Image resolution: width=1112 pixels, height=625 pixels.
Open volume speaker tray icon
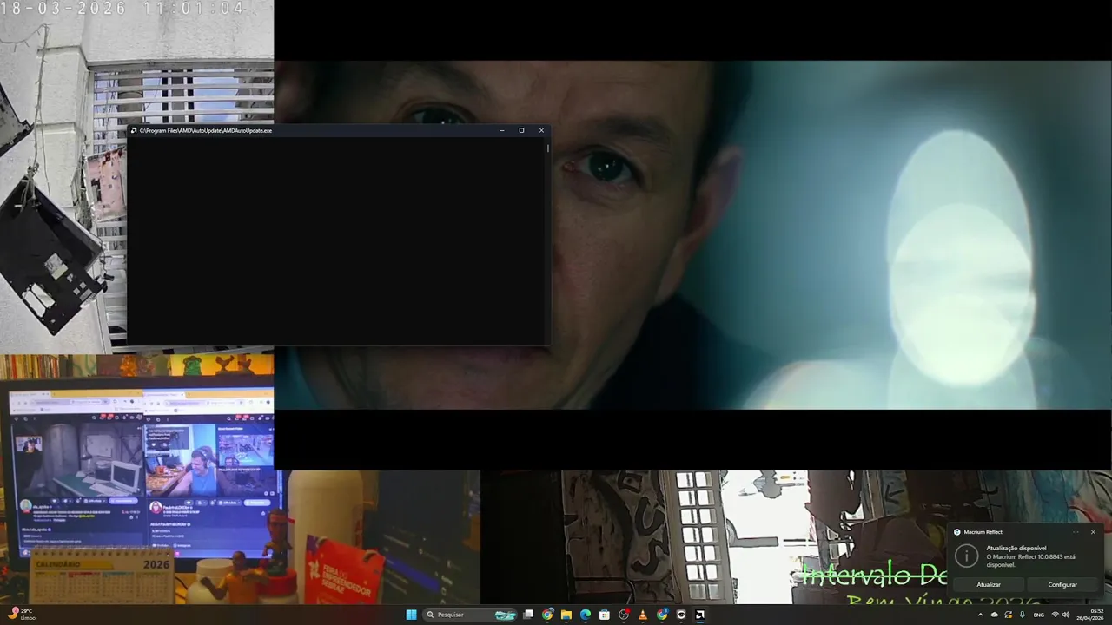point(1067,615)
